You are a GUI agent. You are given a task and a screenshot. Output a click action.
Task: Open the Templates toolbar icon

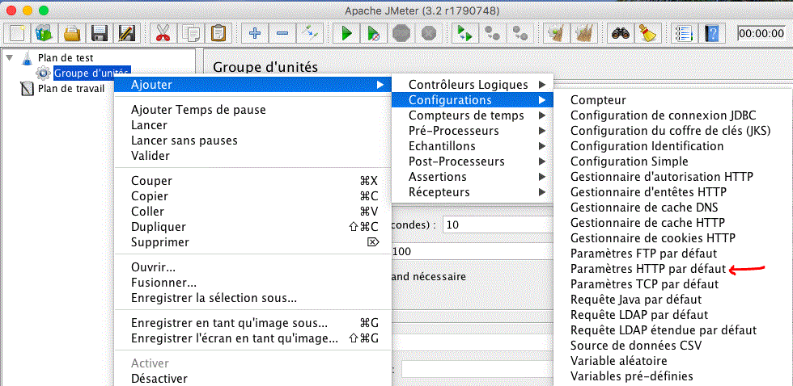(45, 34)
